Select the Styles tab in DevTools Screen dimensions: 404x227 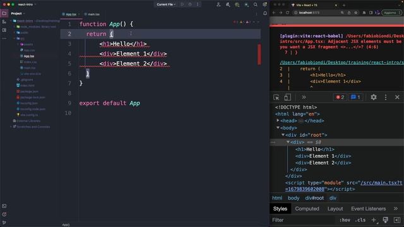280,209
